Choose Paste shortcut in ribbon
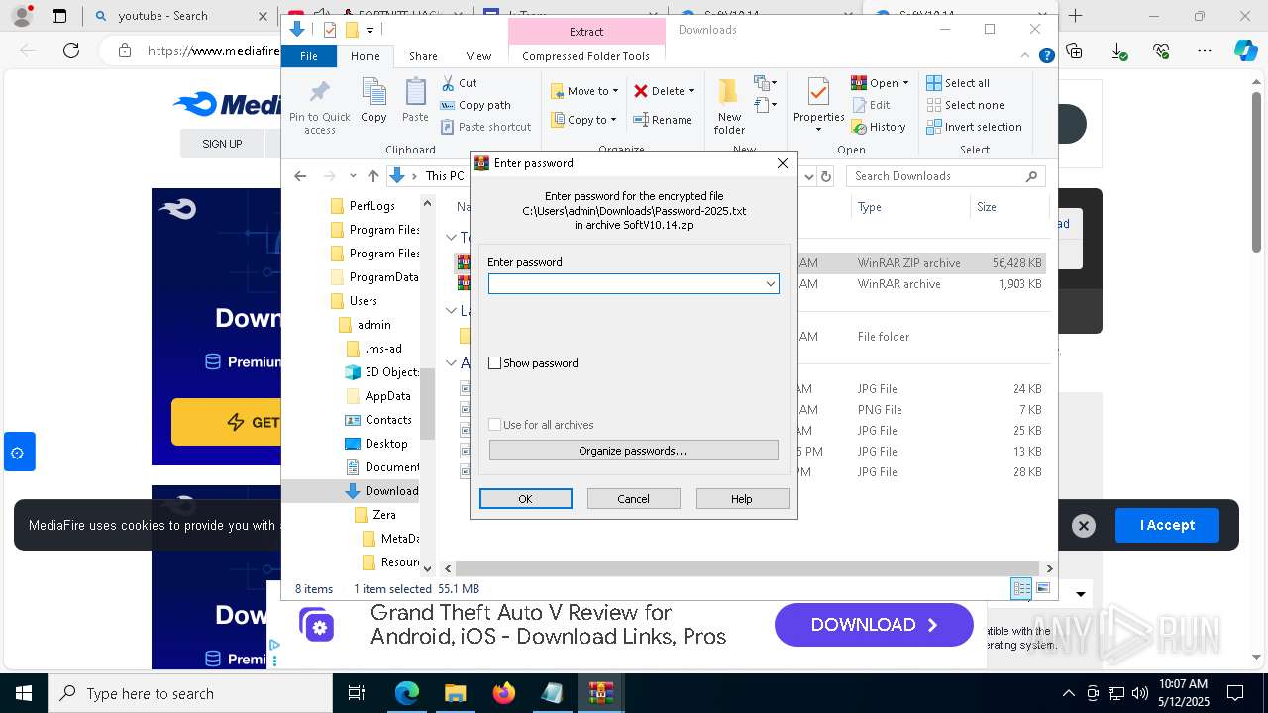1268x713 pixels. click(x=485, y=127)
